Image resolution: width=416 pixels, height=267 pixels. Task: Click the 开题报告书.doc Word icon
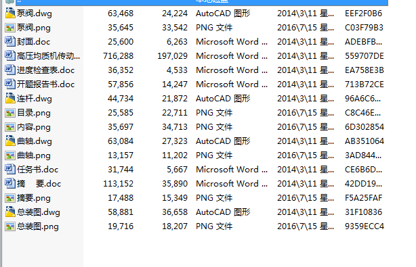point(10,84)
